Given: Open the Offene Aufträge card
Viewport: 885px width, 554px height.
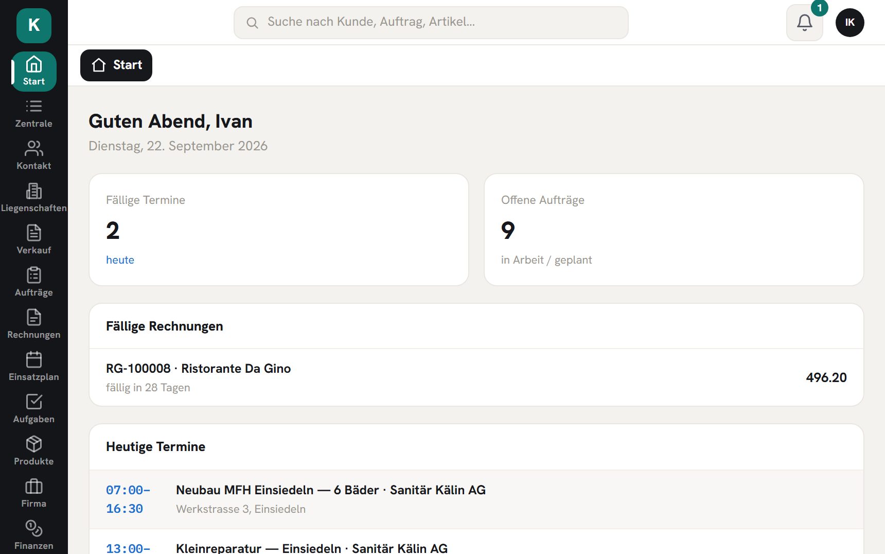Looking at the screenshot, I should 674,230.
